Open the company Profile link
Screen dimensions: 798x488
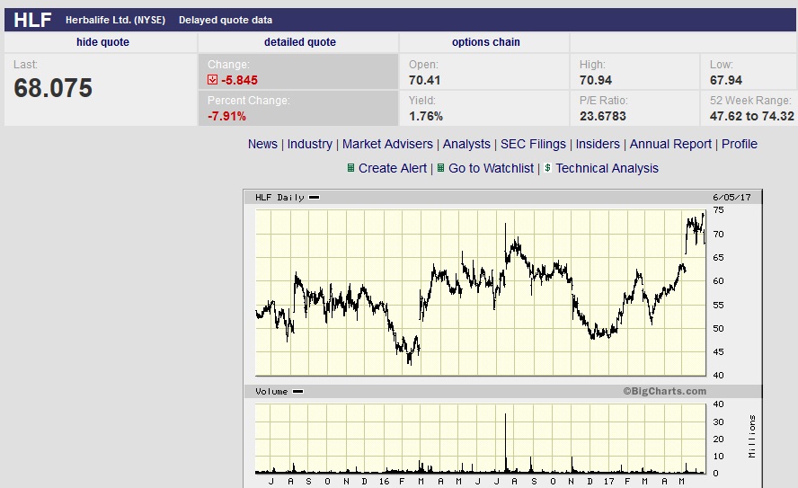[740, 144]
